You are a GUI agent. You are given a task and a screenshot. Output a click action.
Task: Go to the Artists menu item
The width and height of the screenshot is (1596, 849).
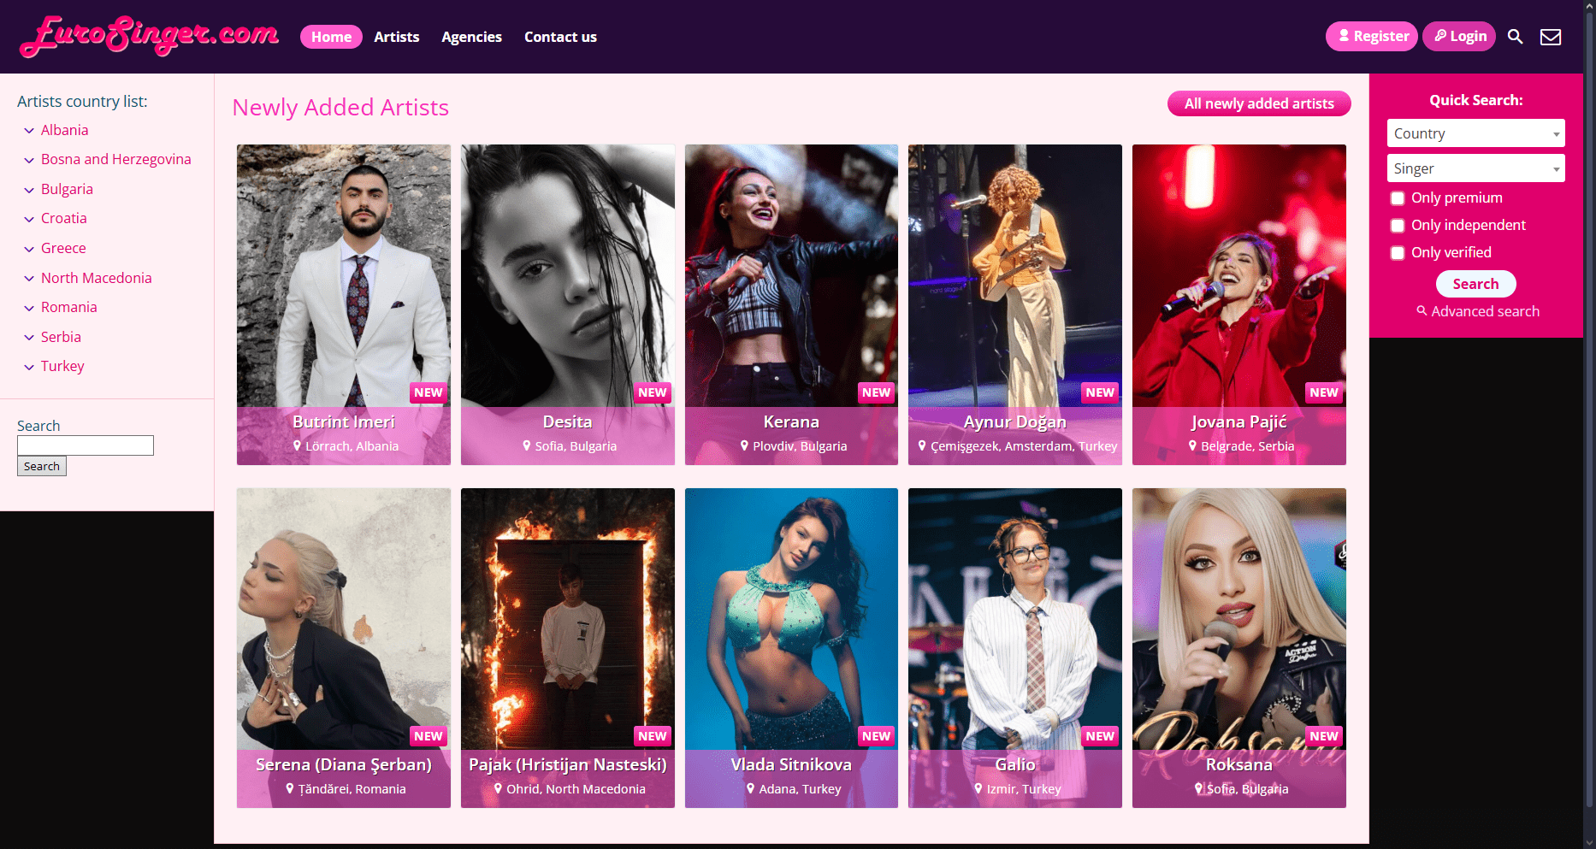[397, 37]
